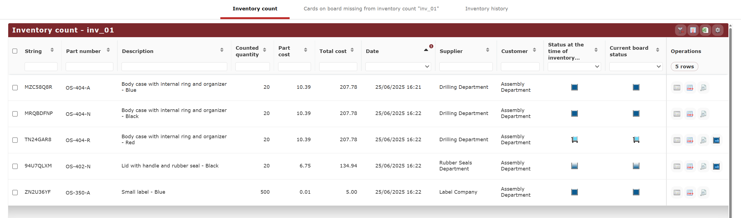Click grid details icon for ZN2U36YF row

677,192
